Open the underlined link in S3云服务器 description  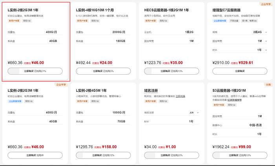click(x=235, y=100)
